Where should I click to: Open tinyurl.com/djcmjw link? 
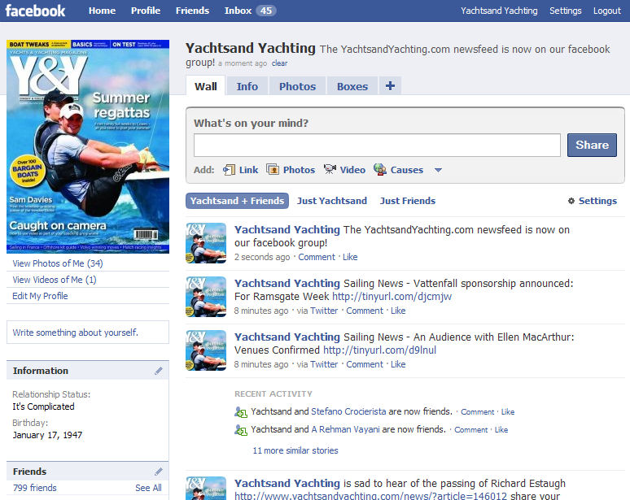click(392, 297)
